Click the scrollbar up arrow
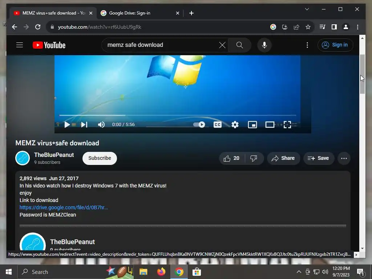The height and width of the screenshot is (279, 372). [362, 38]
